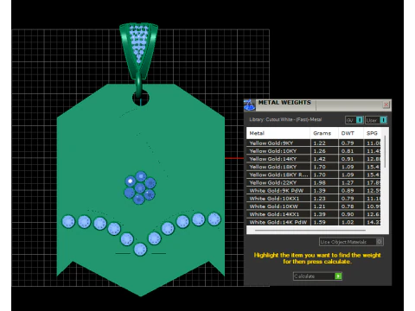Image resolution: width=415 pixels, height=311 pixels.
Task: Click the Metal Weights scale icon
Action: [x=250, y=105]
